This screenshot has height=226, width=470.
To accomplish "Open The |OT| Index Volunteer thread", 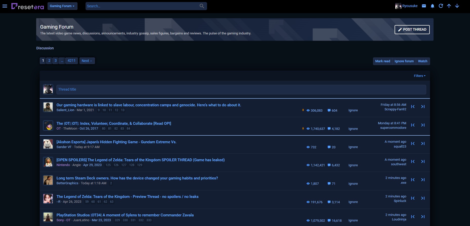I will 114,124.
